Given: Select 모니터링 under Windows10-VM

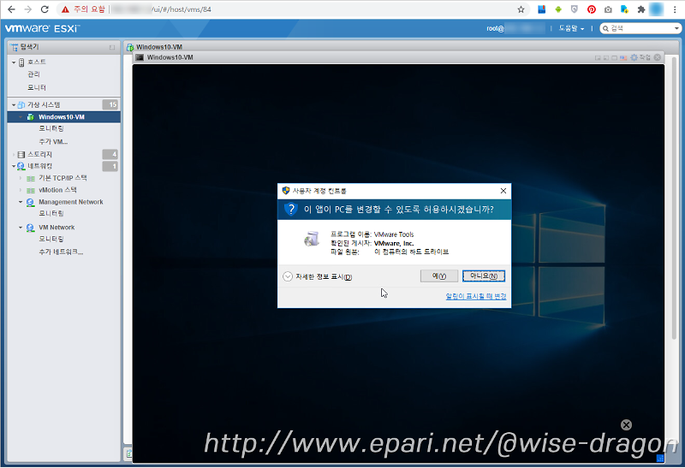Looking at the screenshot, I should (x=51, y=128).
